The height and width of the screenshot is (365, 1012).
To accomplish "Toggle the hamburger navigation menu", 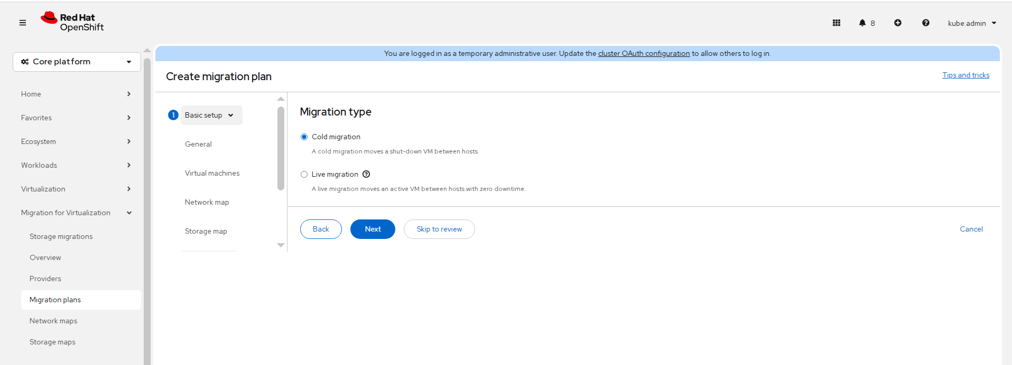I will click(x=23, y=23).
